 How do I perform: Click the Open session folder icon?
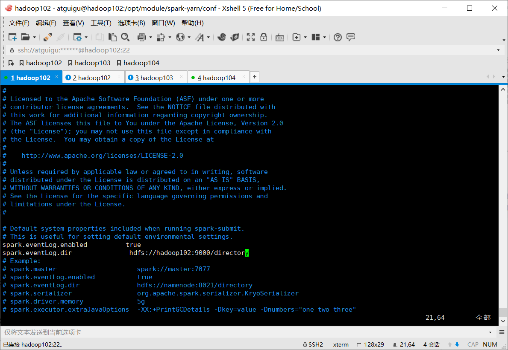[x=26, y=37]
